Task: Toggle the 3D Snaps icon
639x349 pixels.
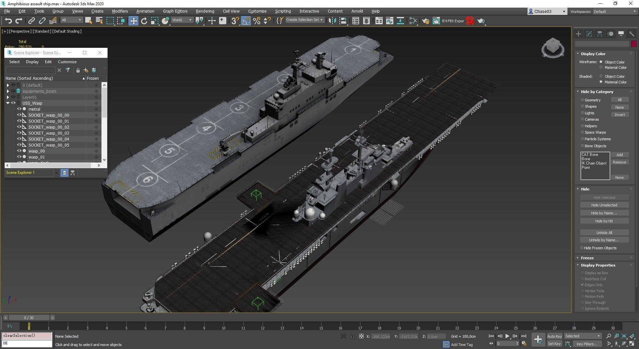Action: (235, 21)
